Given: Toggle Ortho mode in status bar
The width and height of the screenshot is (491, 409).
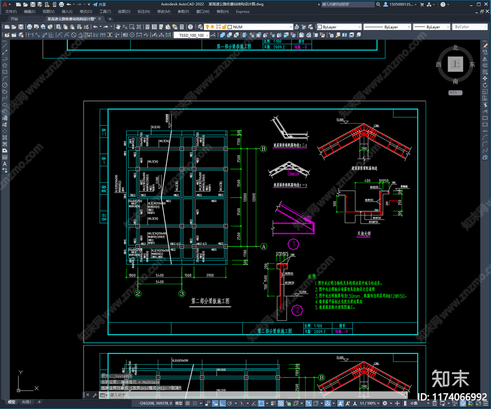Looking at the screenshot, I should click(222, 403).
